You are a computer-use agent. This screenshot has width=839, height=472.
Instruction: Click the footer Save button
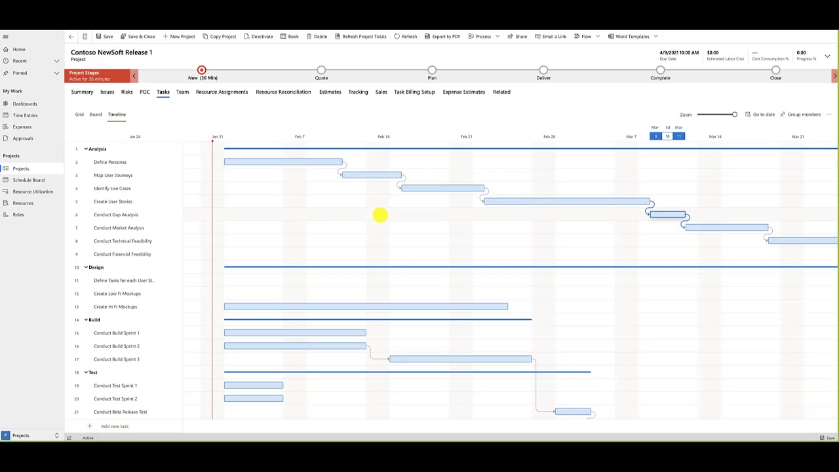pos(827,438)
